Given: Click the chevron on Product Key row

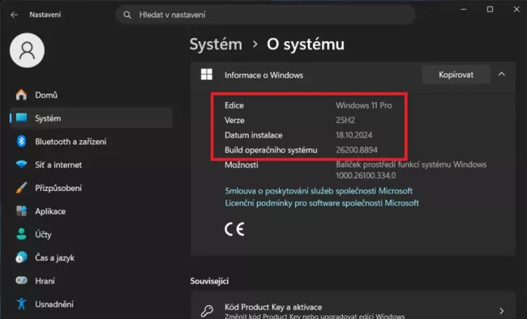Looking at the screenshot, I should coord(501,311).
